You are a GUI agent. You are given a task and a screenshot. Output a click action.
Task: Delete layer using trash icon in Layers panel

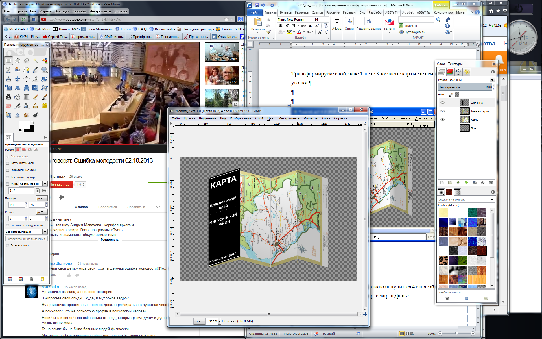(x=491, y=183)
